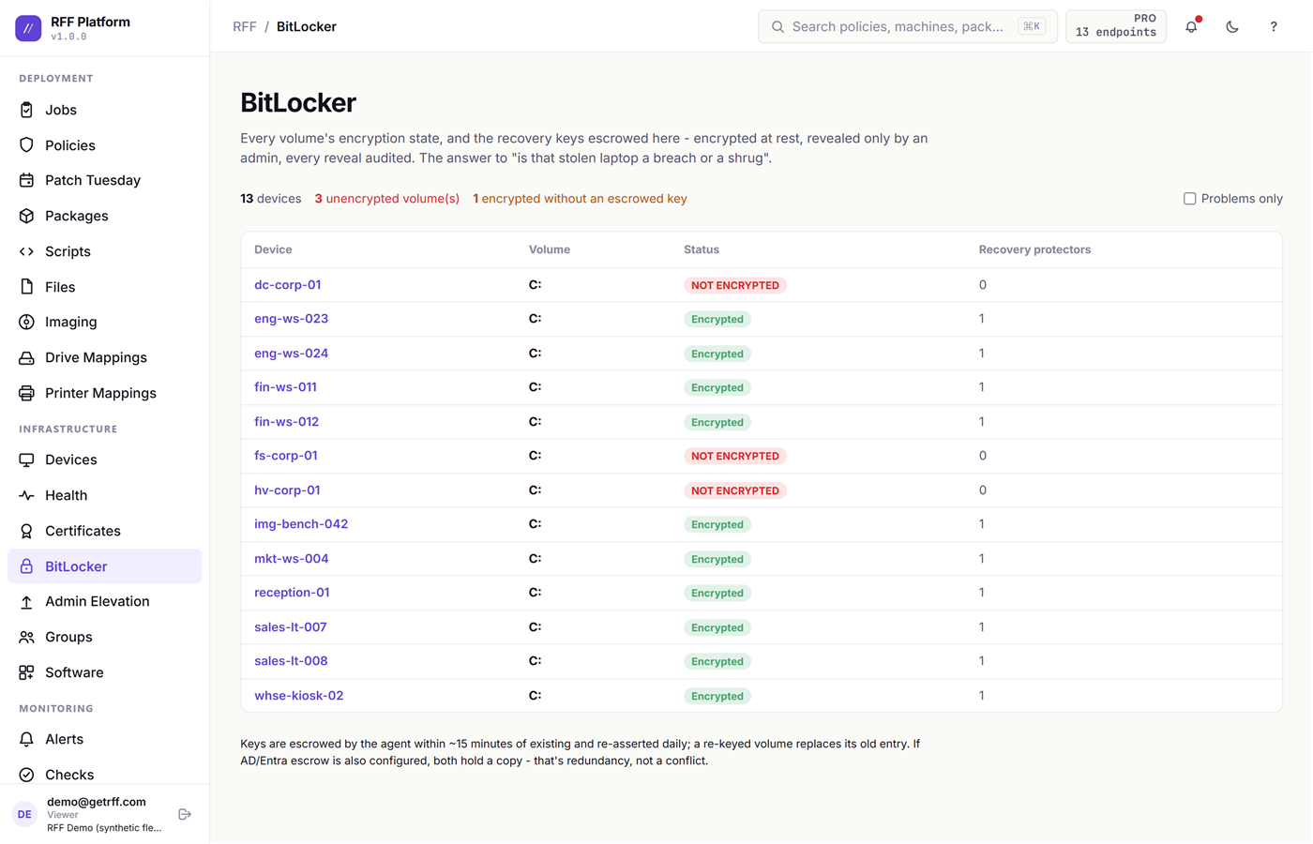Select the BitLocker sidebar item
The width and height of the screenshot is (1313, 844).
(x=104, y=566)
